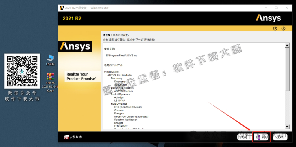Click Windows x64 row in product list
Screen dimensions: 296x147
pyautogui.click(x=112, y=72)
